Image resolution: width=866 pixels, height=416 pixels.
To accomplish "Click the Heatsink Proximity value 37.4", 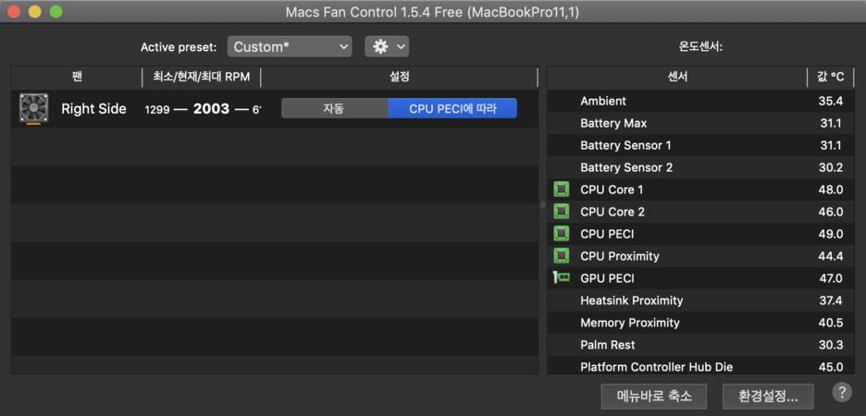I will coord(831,300).
